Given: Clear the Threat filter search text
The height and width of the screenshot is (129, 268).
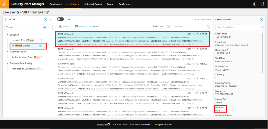Looking at the screenshot, I should click(45, 27).
